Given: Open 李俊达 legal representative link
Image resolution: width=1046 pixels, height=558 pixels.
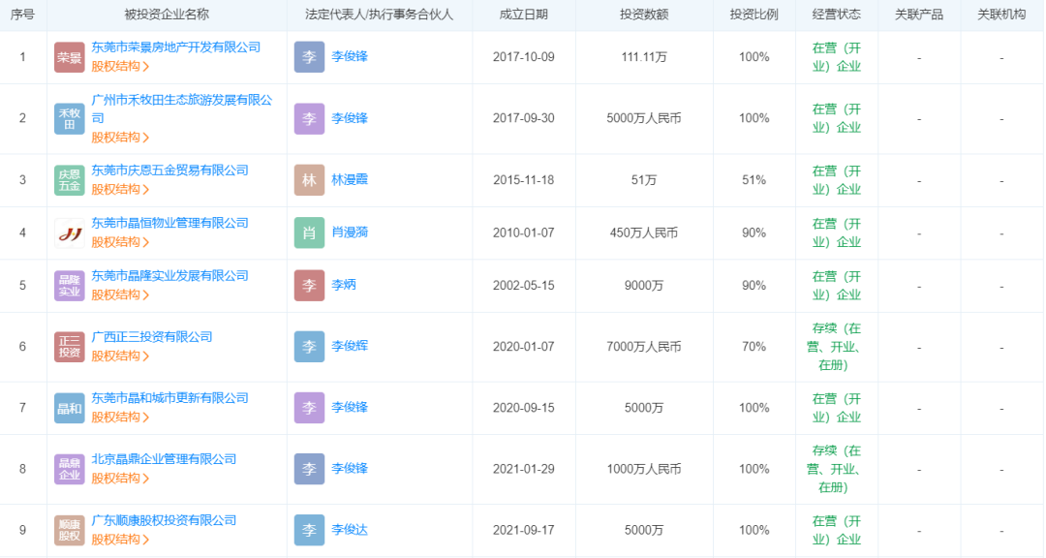Looking at the screenshot, I should click(x=350, y=530).
